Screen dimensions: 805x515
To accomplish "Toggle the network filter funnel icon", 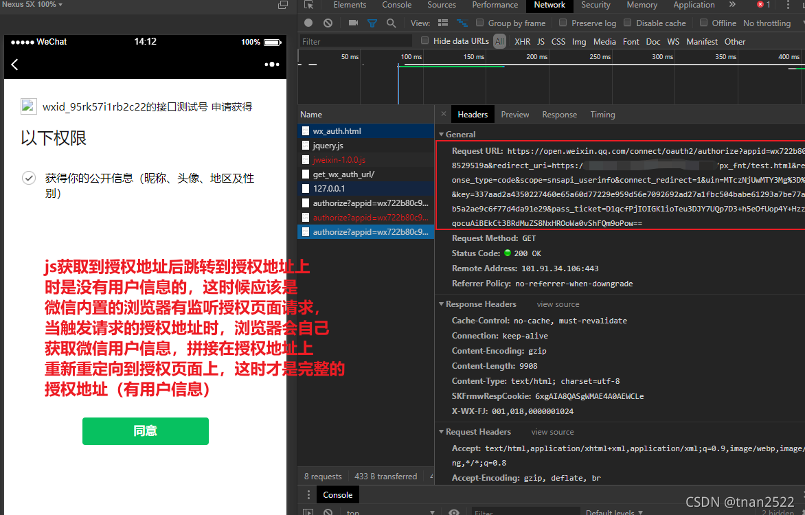I will [x=372, y=23].
